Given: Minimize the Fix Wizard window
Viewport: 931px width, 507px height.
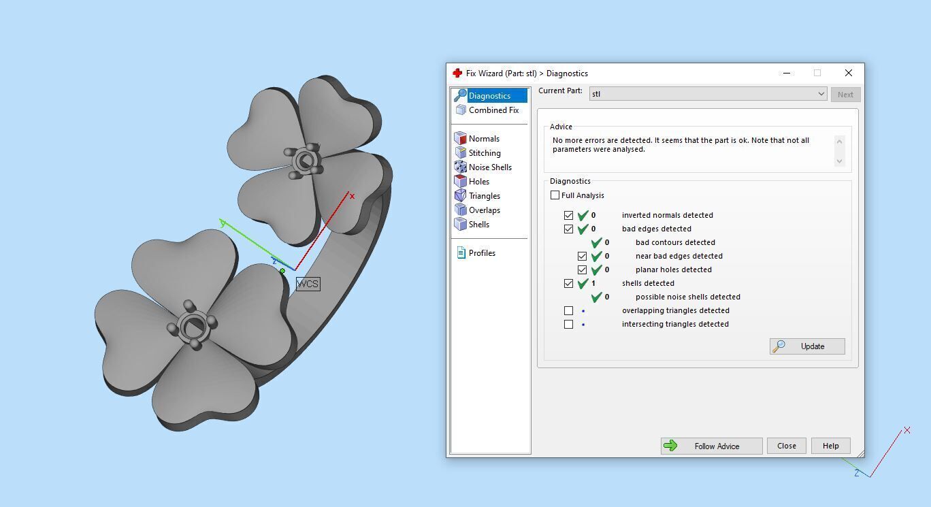Looking at the screenshot, I should (787, 73).
